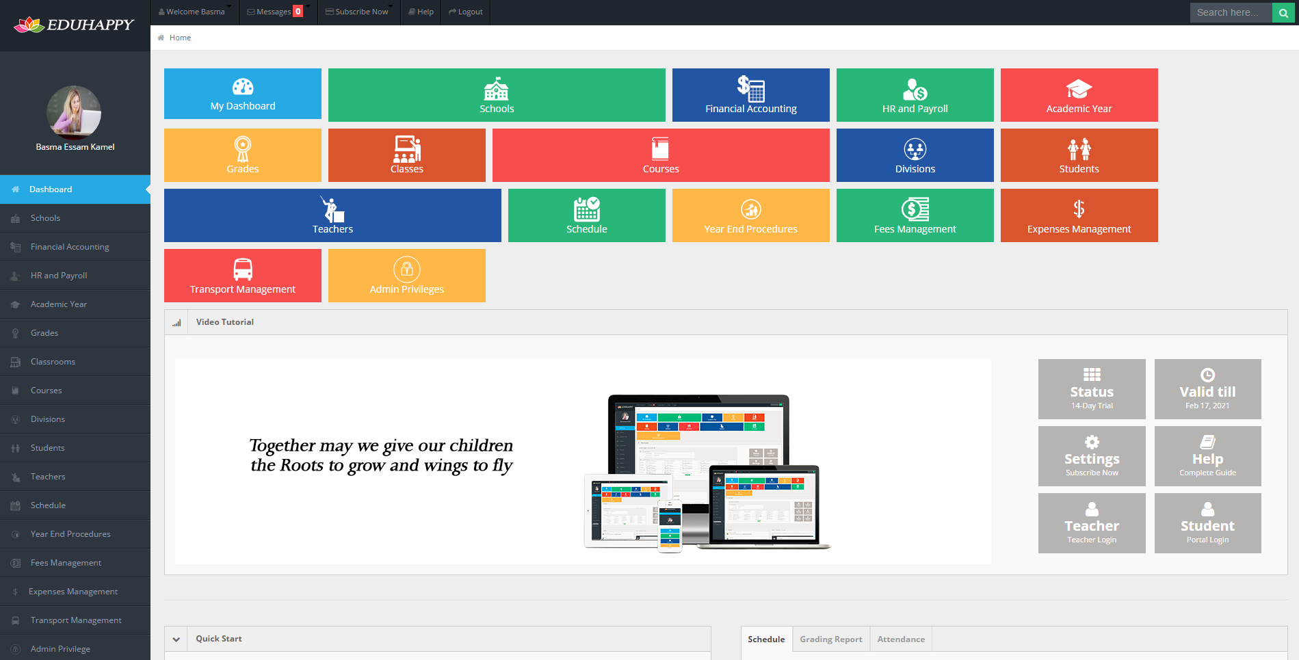
Task: Open the Grades tile
Action: (243, 155)
